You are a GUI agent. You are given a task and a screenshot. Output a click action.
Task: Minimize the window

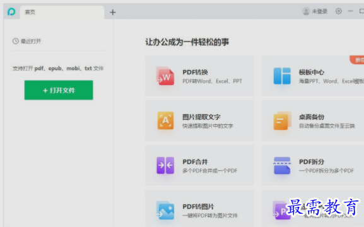click(351, 11)
